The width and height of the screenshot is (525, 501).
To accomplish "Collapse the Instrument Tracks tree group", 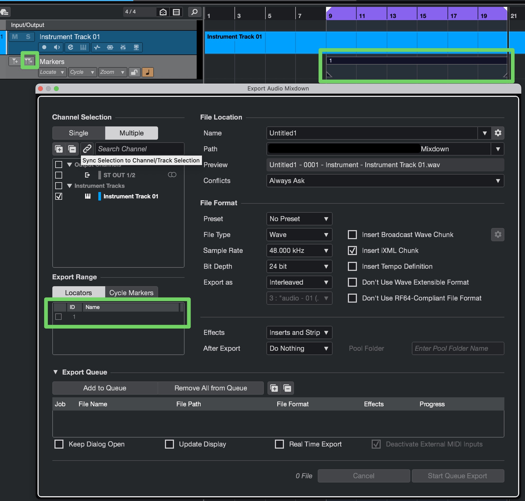I will pyautogui.click(x=70, y=186).
